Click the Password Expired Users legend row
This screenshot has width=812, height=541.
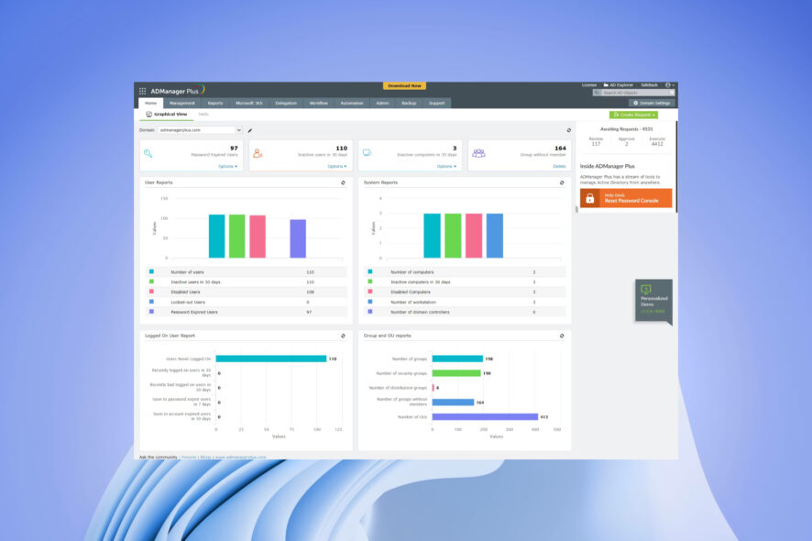click(246, 312)
